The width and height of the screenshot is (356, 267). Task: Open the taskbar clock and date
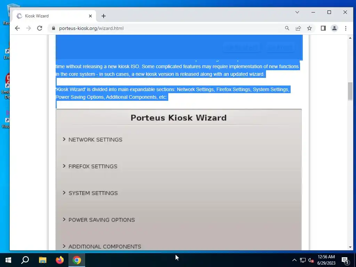(x=326, y=260)
